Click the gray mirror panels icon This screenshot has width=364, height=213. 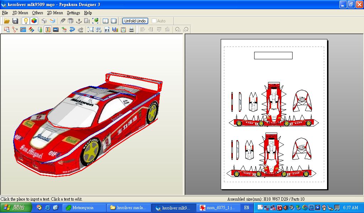point(87,21)
